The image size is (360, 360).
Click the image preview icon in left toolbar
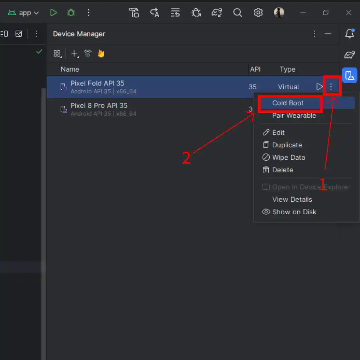pos(19,34)
